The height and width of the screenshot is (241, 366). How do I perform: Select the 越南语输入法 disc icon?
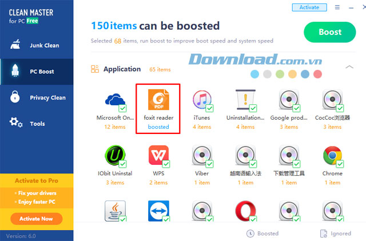245,155
